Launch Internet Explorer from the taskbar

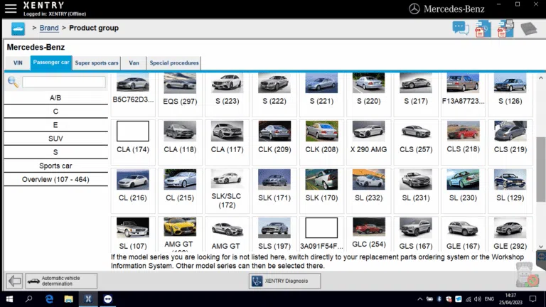pyautogui.click(x=49, y=299)
